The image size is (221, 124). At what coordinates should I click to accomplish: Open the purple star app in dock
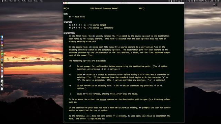[x=2, y=42]
